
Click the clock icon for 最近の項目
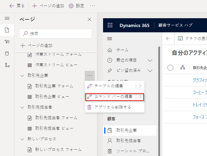pos(110,60)
